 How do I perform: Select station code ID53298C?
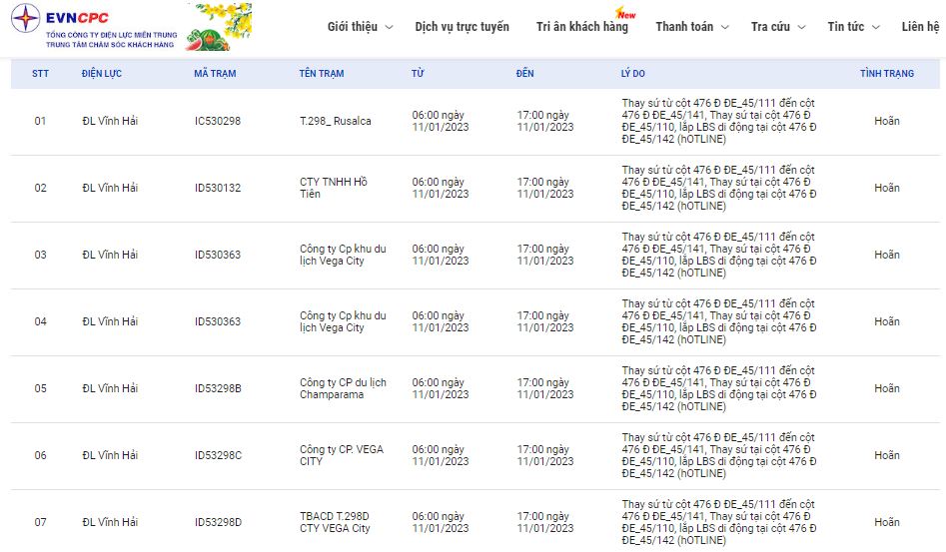[x=218, y=455]
